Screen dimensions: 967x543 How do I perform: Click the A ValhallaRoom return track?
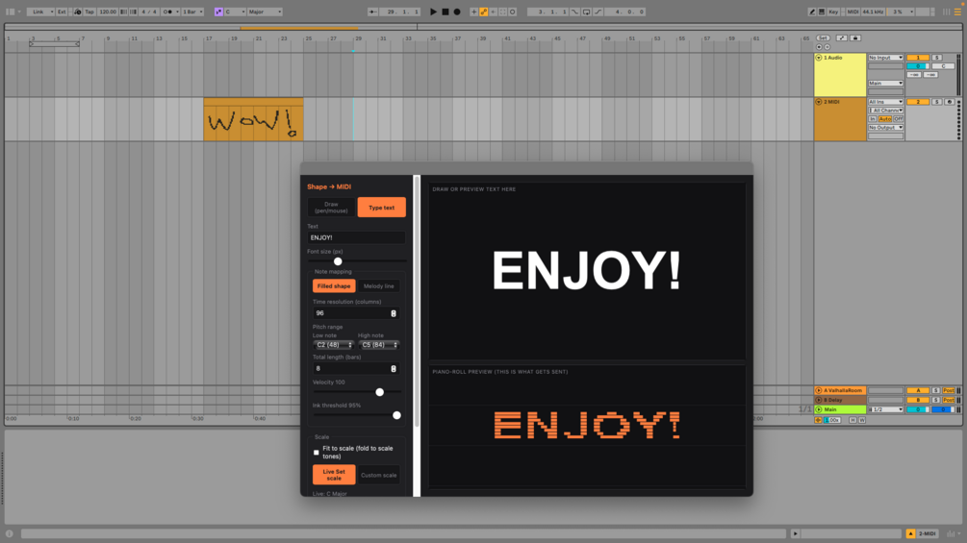[x=840, y=390]
